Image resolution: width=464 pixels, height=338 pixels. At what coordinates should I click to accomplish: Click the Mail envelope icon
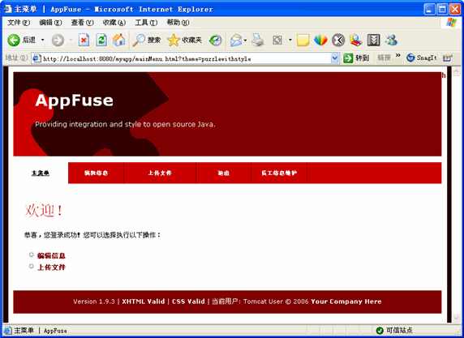click(x=236, y=41)
